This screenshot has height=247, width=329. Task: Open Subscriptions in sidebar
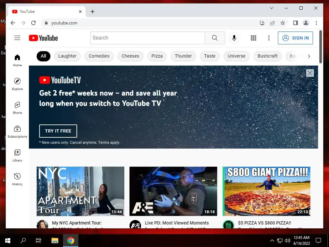[17, 132]
